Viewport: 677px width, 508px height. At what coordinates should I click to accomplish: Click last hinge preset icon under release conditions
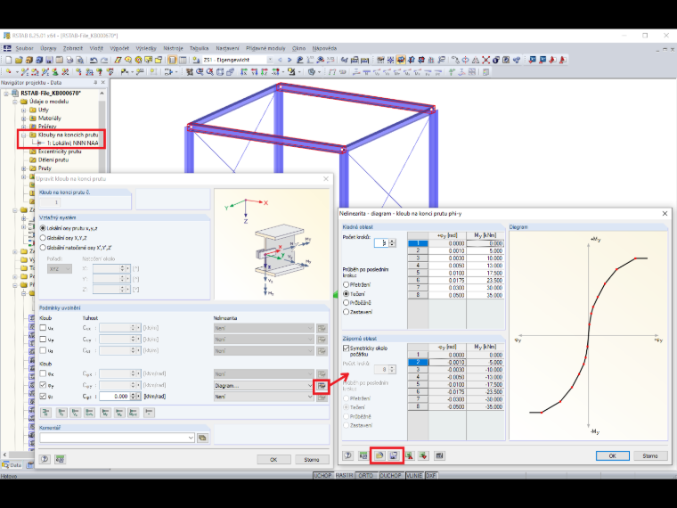point(149,413)
